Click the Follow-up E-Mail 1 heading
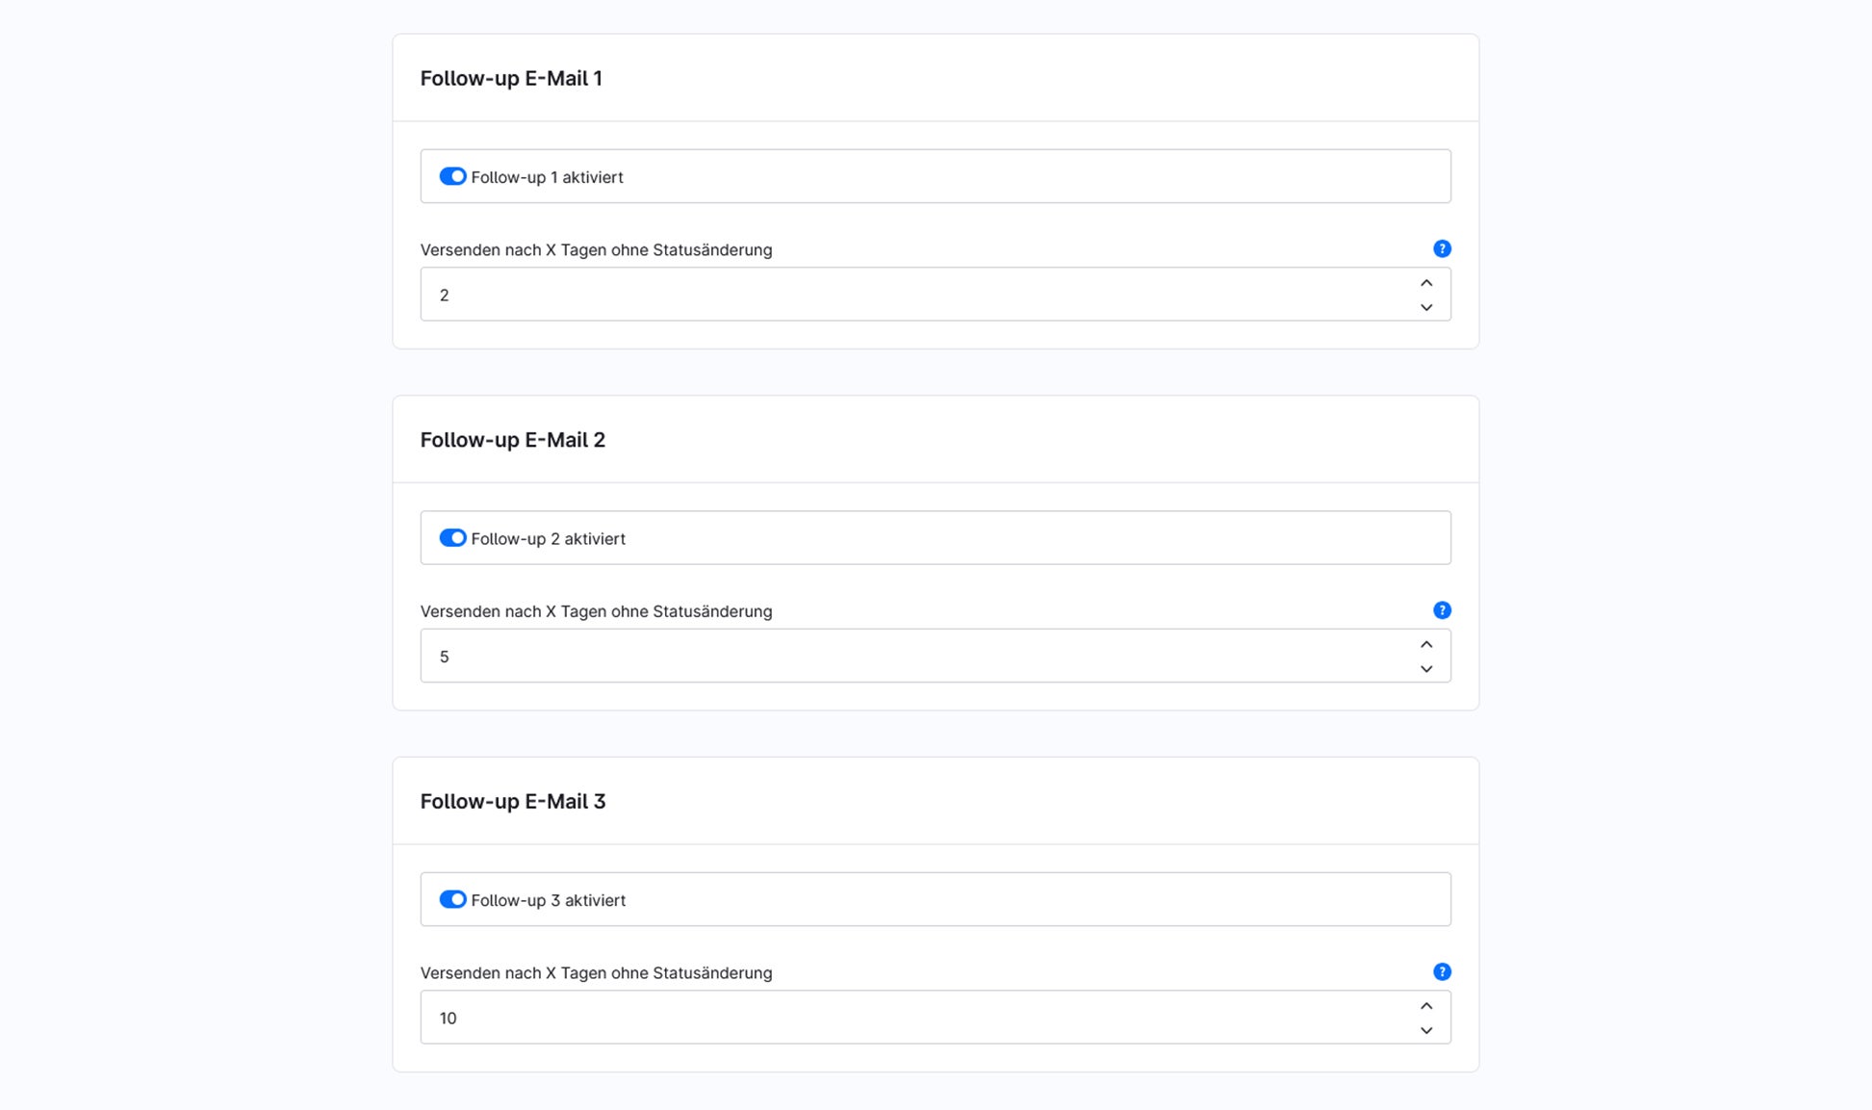This screenshot has width=1872, height=1110. tap(511, 78)
